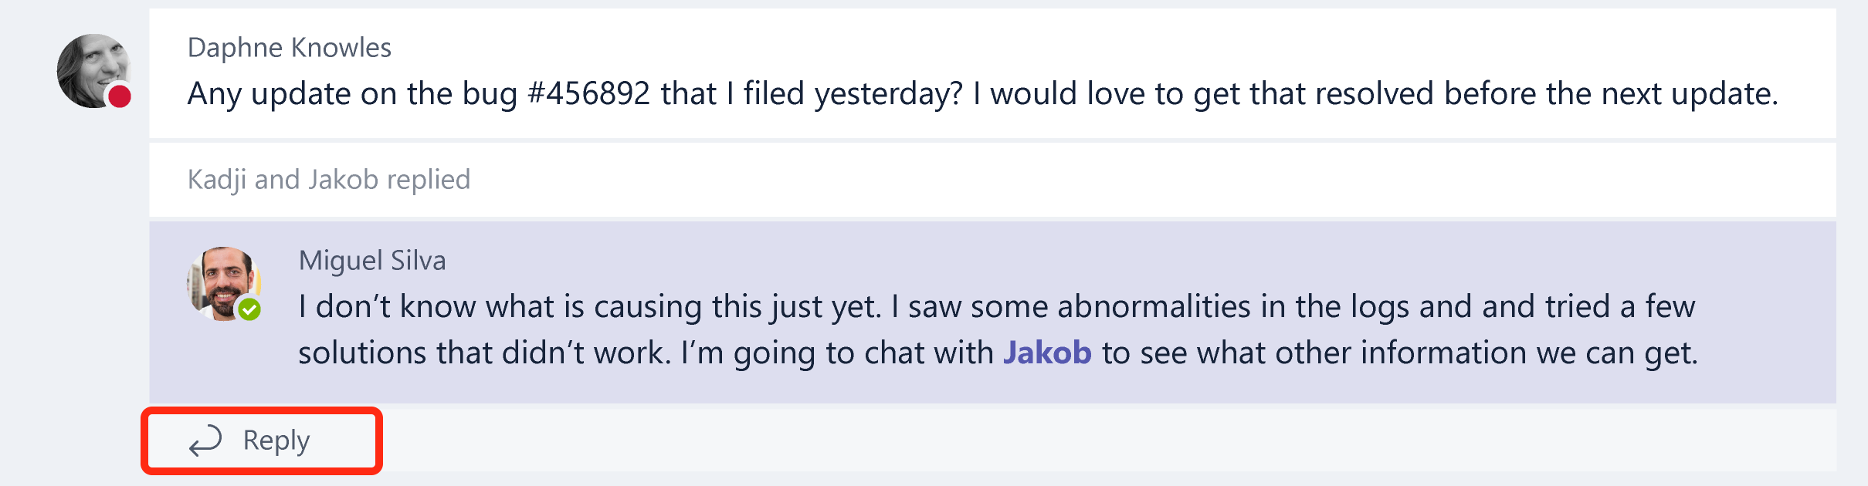Screen dimensions: 1868x486
Task: Click the reply arrow icon next to Reply
Action: (204, 440)
